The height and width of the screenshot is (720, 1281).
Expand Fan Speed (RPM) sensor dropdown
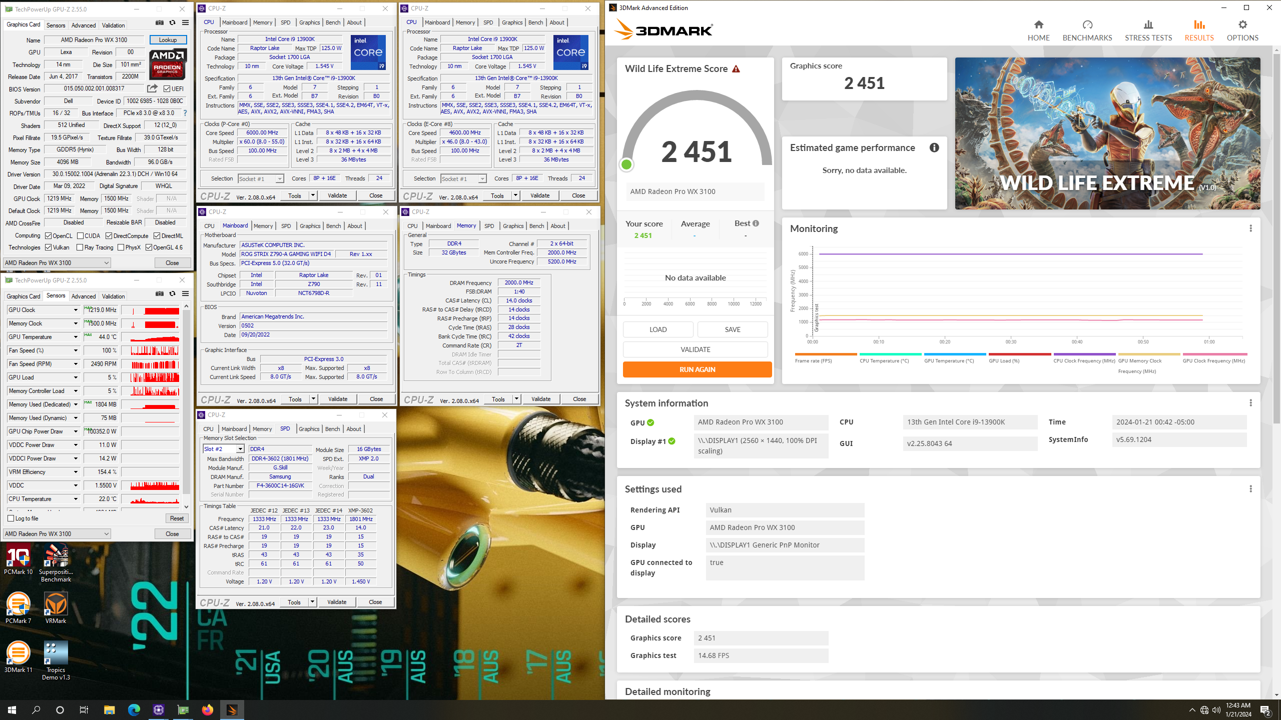pyautogui.click(x=76, y=364)
